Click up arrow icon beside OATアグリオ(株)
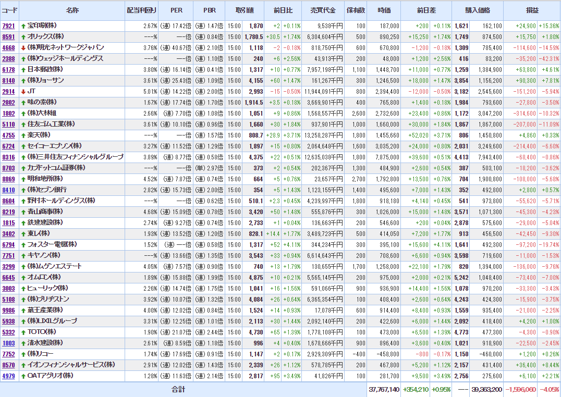Viewport: 561px width, 397px height. 23,376
